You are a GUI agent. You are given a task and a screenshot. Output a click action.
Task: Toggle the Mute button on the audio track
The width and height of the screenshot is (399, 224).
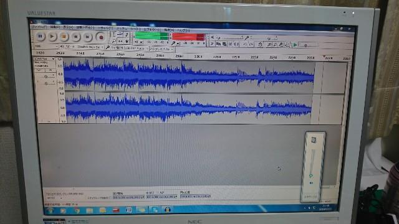pos(40,70)
